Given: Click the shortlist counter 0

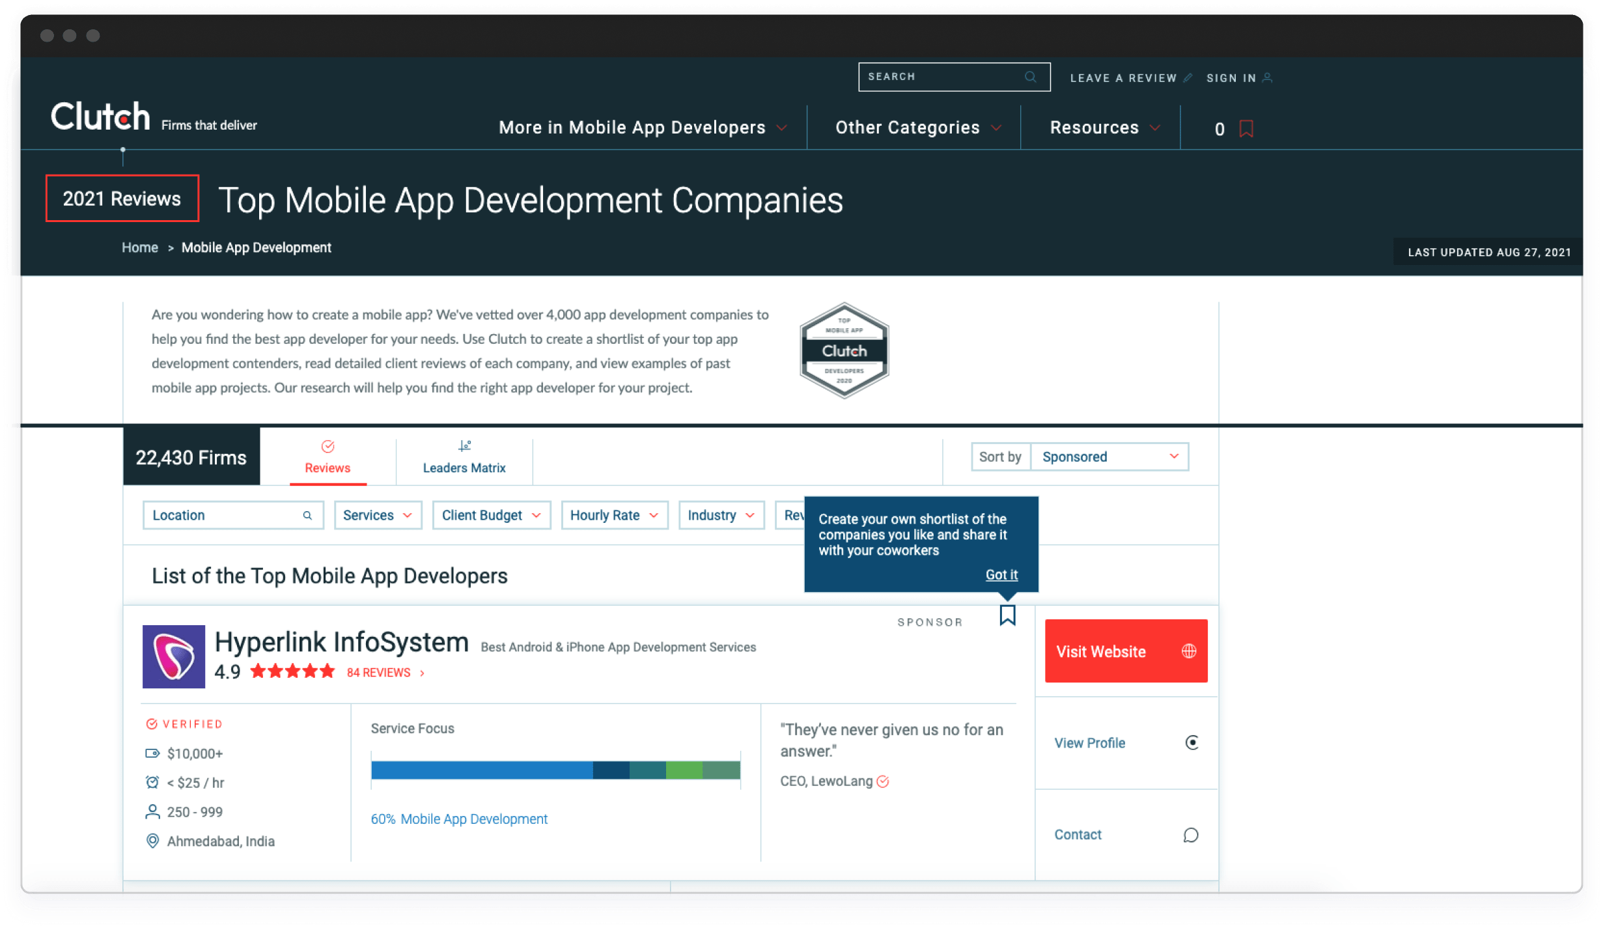Looking at the screenshot, I should (x=1219, y=129).
